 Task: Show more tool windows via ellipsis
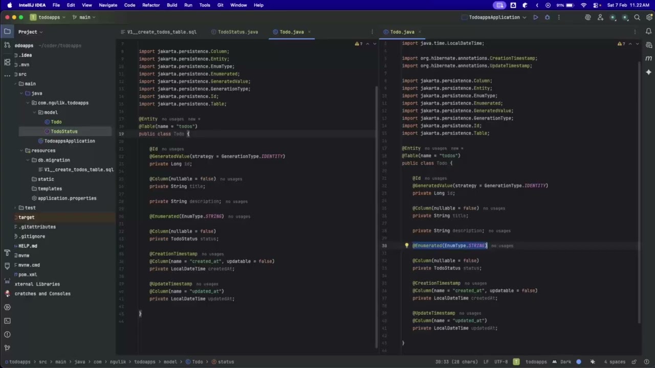(x=7, y=75)
